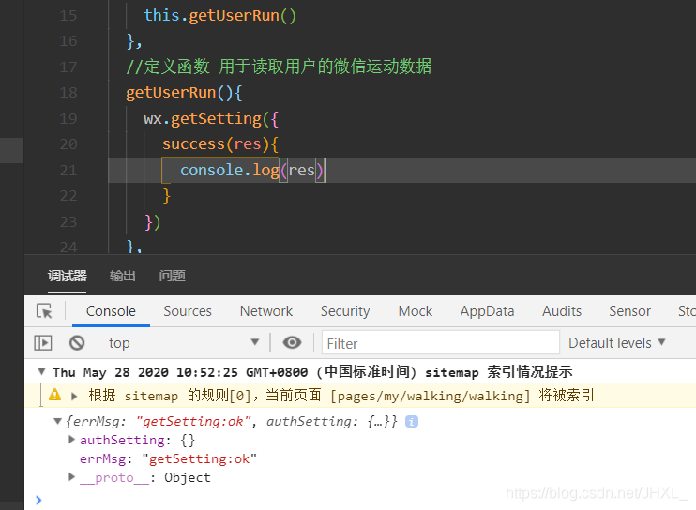Image resolution: width=696 pixels, height=510 pixels.
Task: Expand the __proto__ Object entry
Action: (x=71, y=477)
